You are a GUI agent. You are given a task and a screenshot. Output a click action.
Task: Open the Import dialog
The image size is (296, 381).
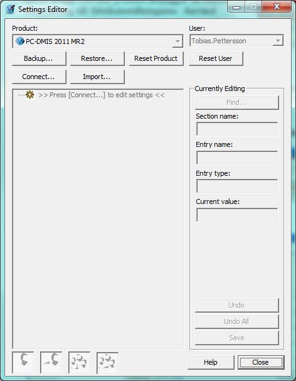click(x=97, y=77)
